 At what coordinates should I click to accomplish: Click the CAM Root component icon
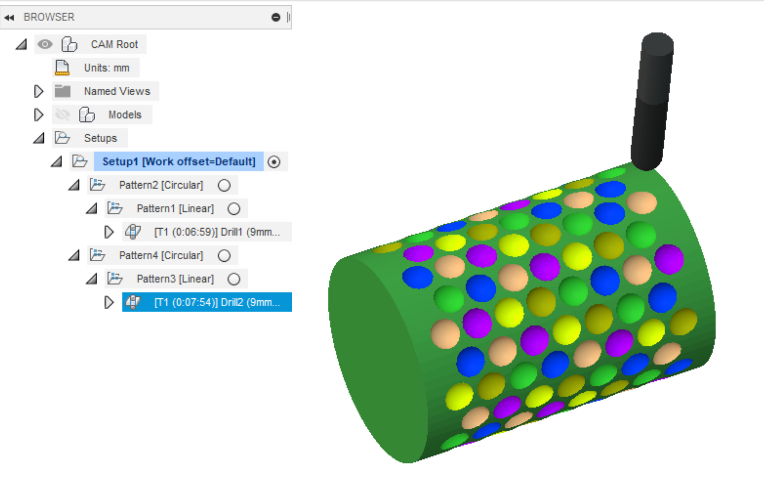tap(69, 44)
